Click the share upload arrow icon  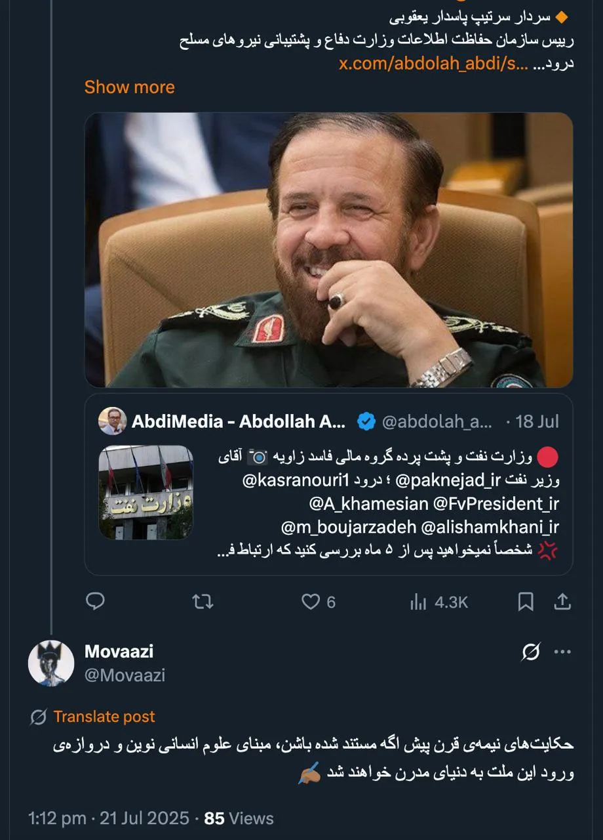coord(562,601)
